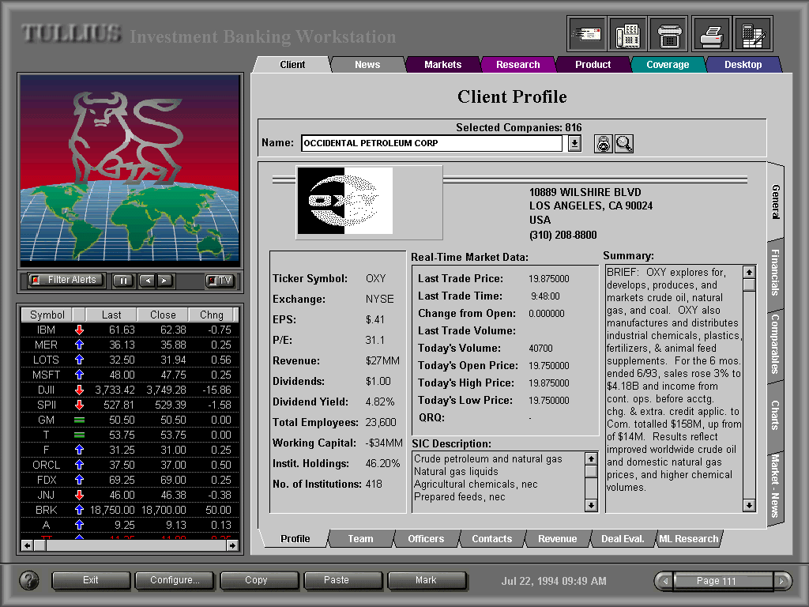809x607 pixels.
Task: Select the Officers bottom tab
Action: click(426, 539)
